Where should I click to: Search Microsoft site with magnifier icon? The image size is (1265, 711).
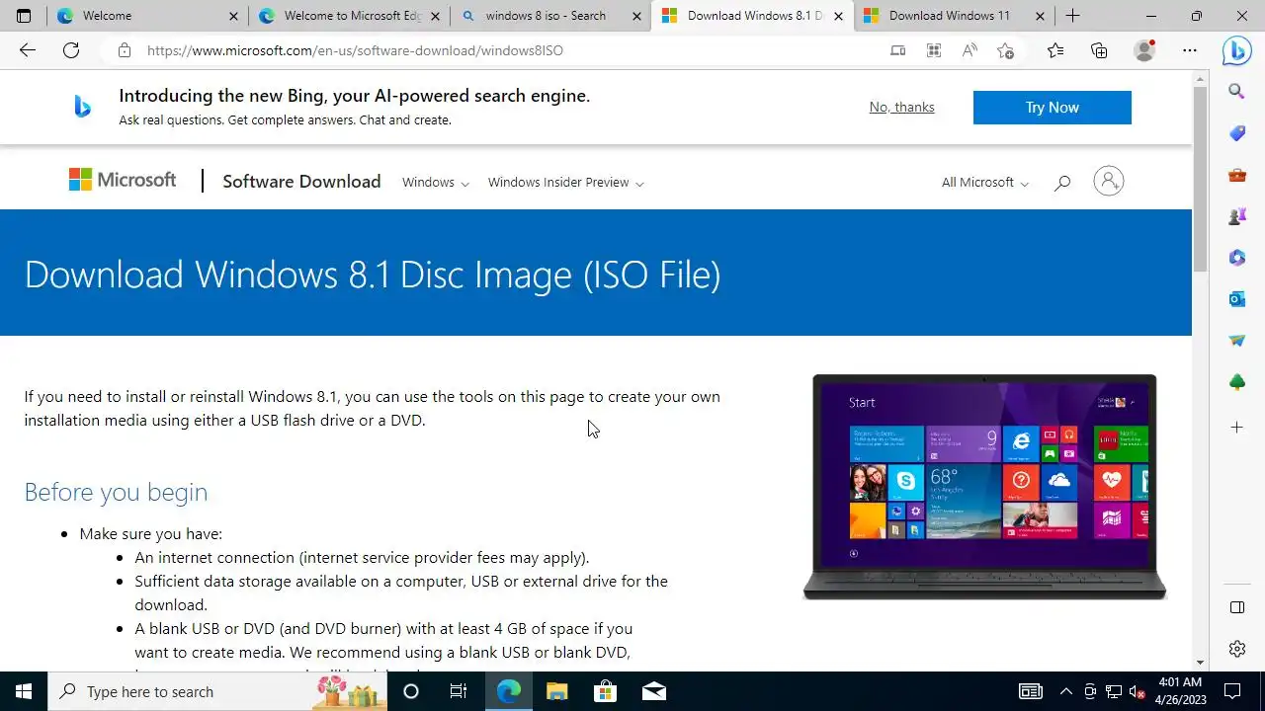click(x=1062, y=183)
